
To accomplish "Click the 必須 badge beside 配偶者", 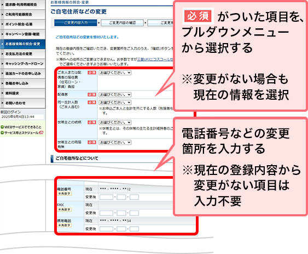I will coord(92,94).
